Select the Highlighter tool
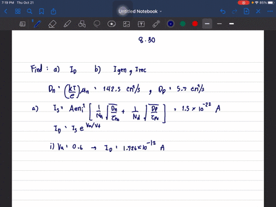Viewport: 276px width, 207px height. pyautogui.click(x=67, y=24)
